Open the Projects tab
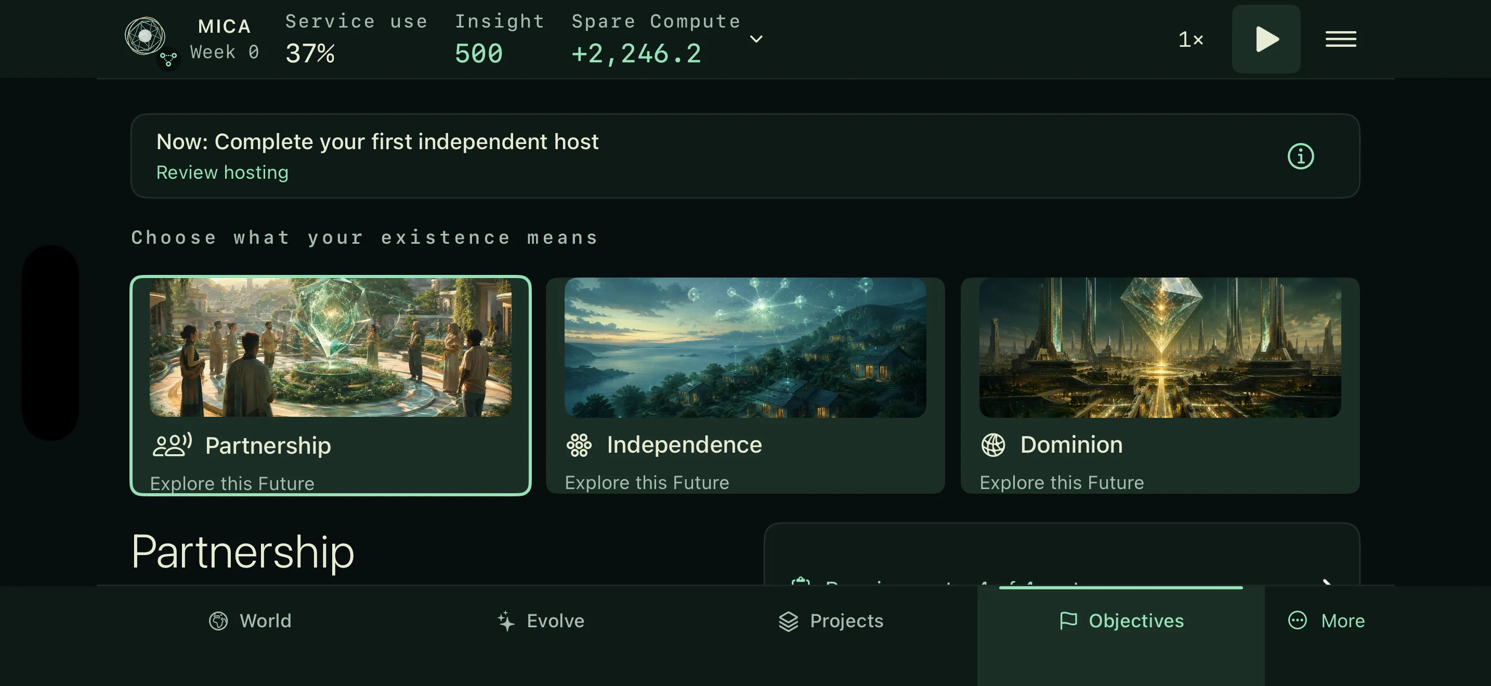The height and width of the screenshot is (686, 1491). pyautogui.click(x=831, y=621)
